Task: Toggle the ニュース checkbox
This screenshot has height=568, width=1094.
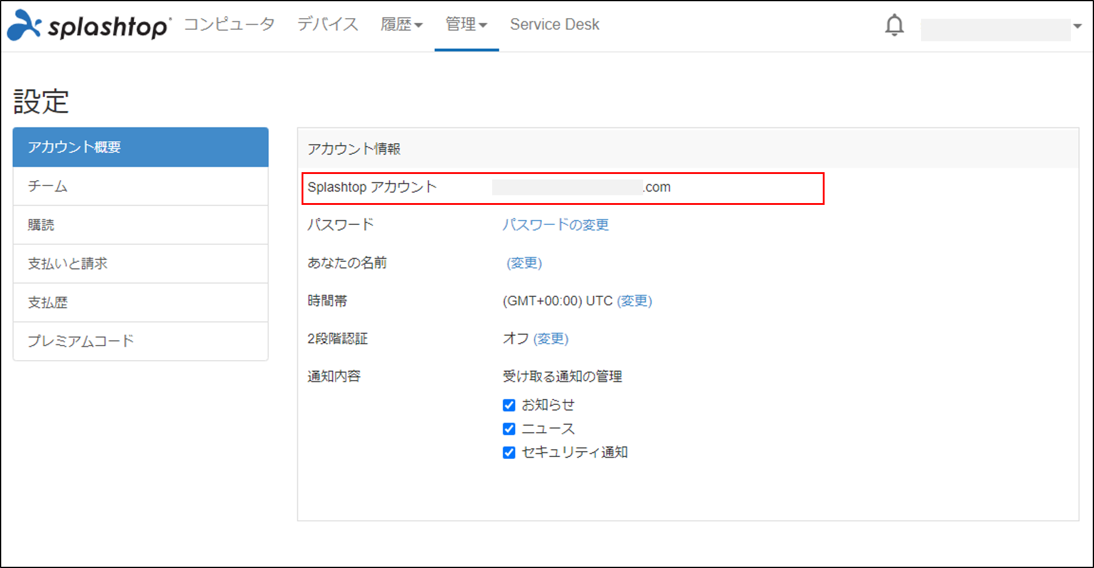Action: pos(509,429)
